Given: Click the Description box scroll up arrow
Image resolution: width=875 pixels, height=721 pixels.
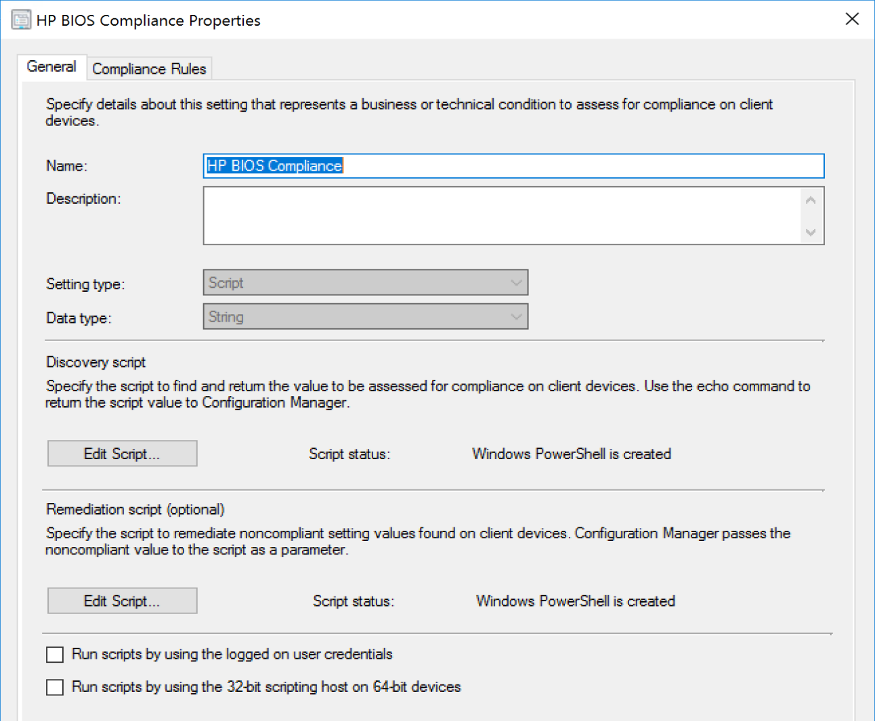Looking at the screenshot, I should pos(811,200).
